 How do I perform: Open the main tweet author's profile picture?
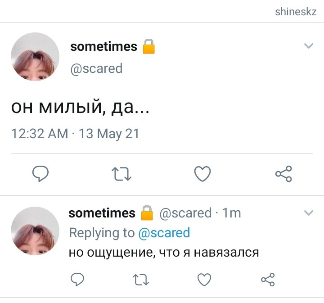35,56
